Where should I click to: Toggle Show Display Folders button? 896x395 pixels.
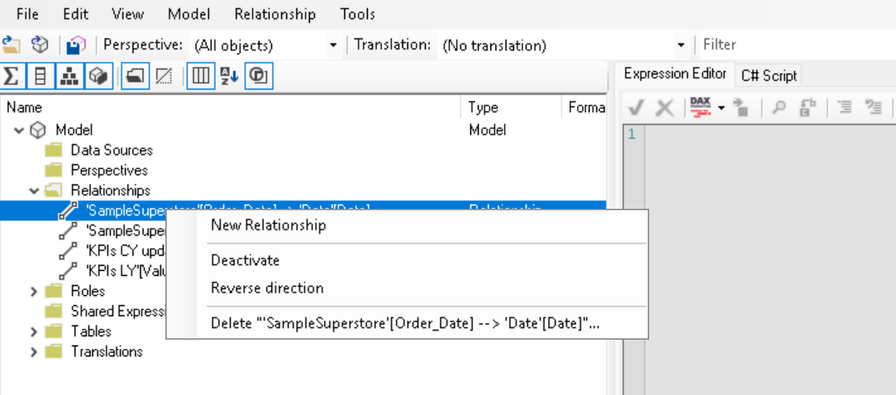pyautogui.click(x=135, y=76)
